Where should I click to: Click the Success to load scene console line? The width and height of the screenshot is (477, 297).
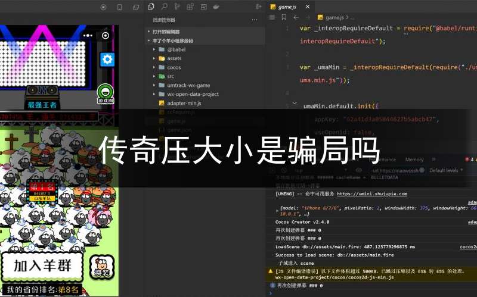click(334, 255)
